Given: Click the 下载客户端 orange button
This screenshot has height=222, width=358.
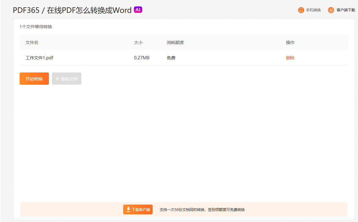Looking at the screenshot, I should pos(138,209).
